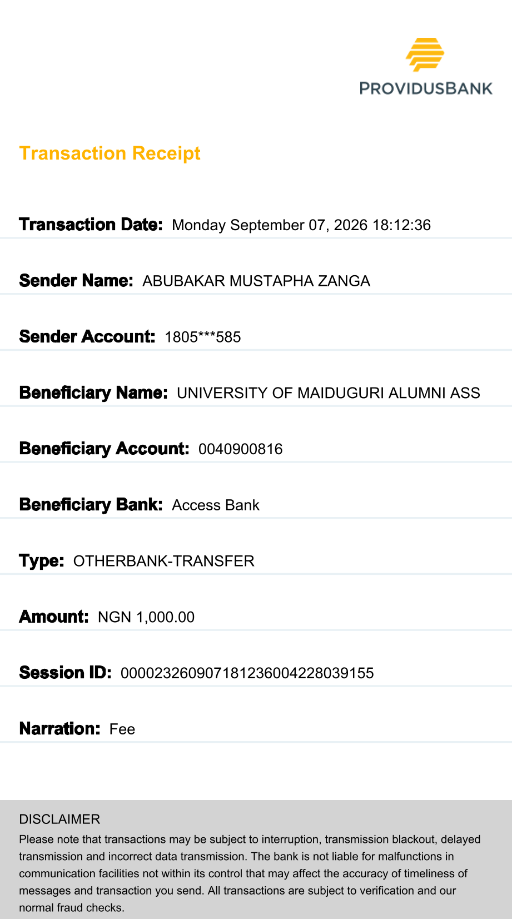
Task: Select the long Session ID number
Action: click(247, 673)
